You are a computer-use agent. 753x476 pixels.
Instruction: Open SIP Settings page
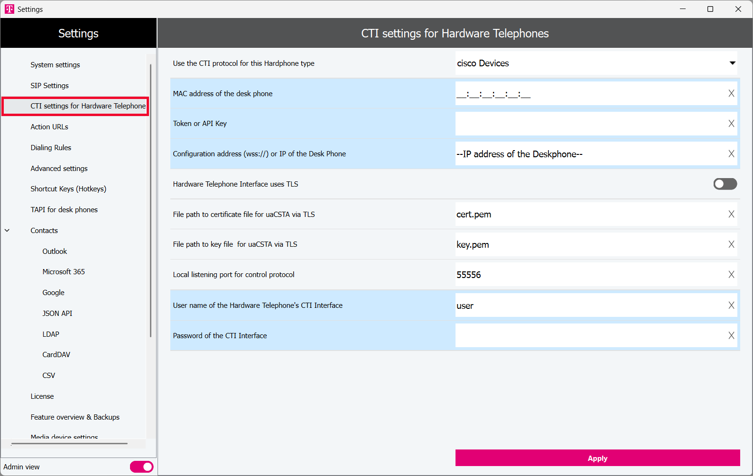(x=49, y=86)
